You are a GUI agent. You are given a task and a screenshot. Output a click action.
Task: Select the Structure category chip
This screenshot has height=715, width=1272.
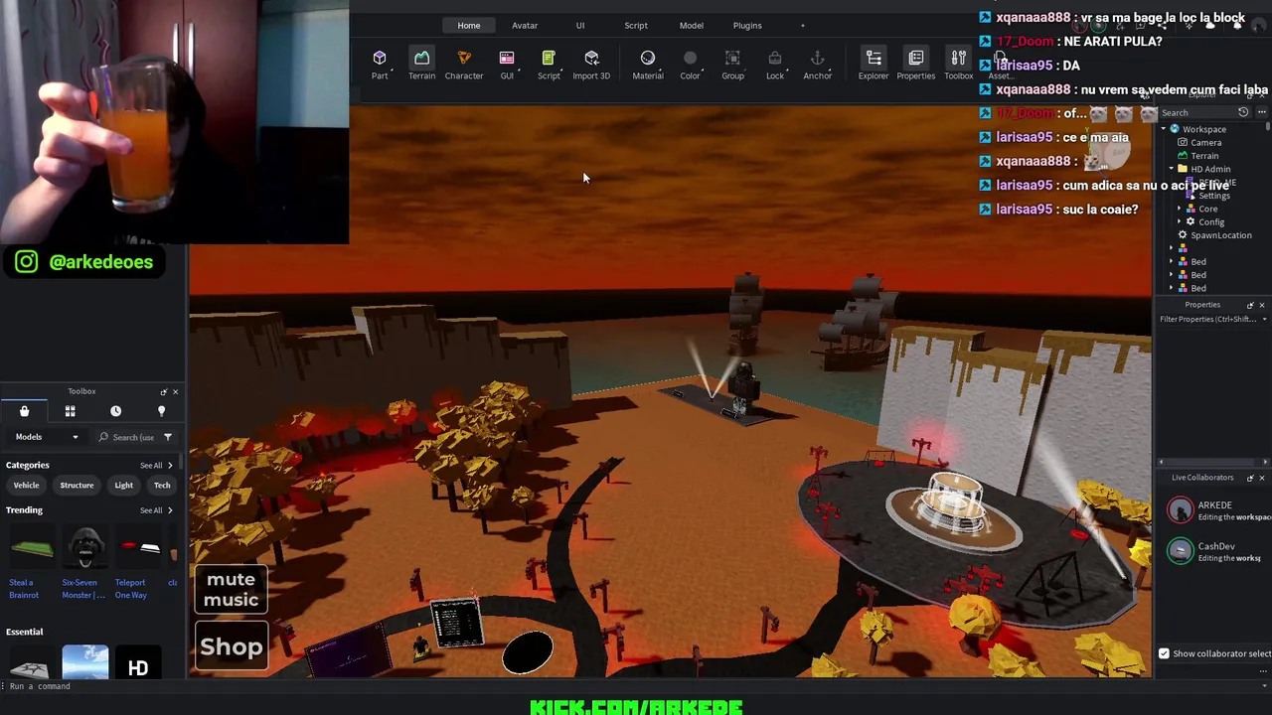click(x=77, y=486)
